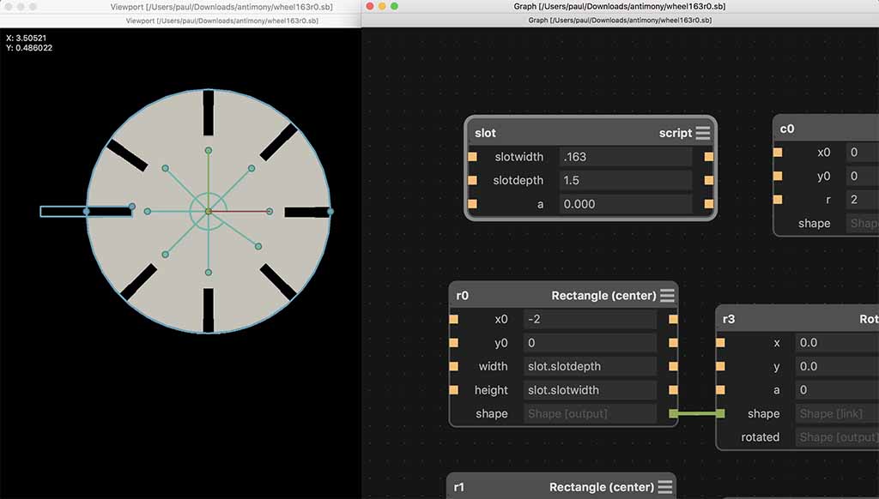879x499 pixels.
Task: Click y0 output port on r0 node
Action: tap(673, 343)
